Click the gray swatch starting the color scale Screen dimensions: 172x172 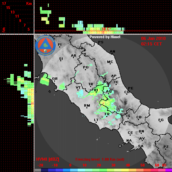(x=38, y=170)
